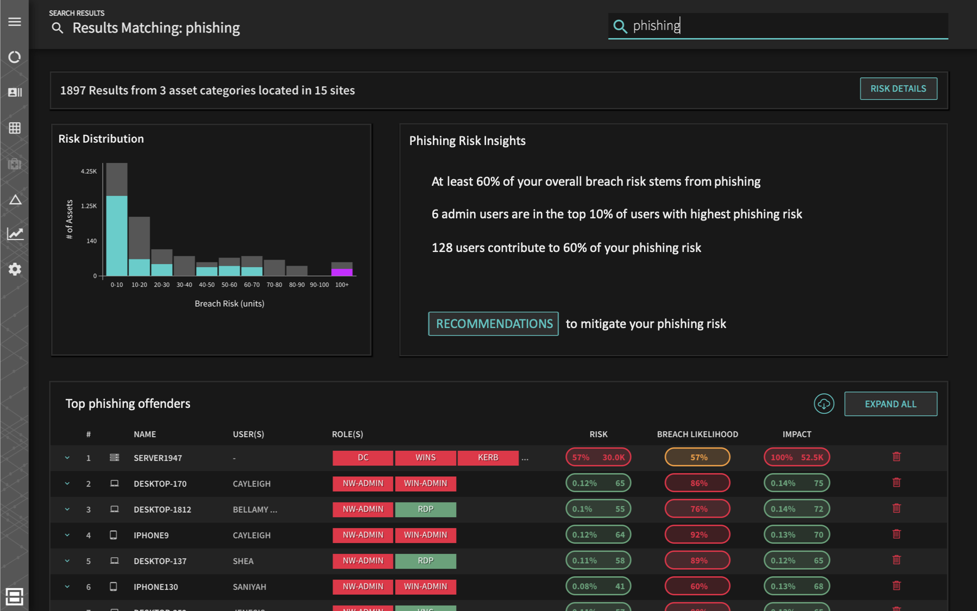Download offenders list with cloud icon
Screen dimensions: 977x611
click(x=824, y=404)
